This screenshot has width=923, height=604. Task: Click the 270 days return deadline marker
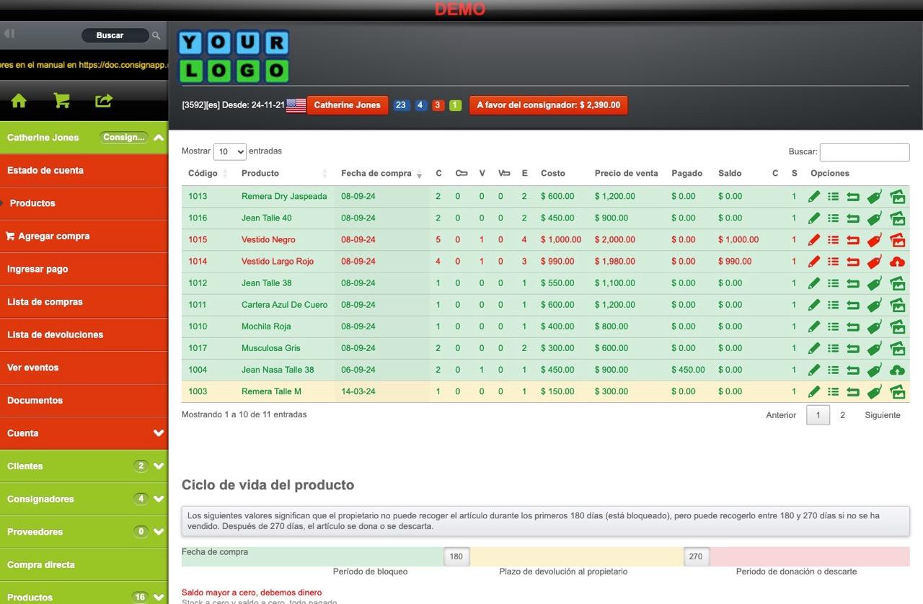(695, 556)
